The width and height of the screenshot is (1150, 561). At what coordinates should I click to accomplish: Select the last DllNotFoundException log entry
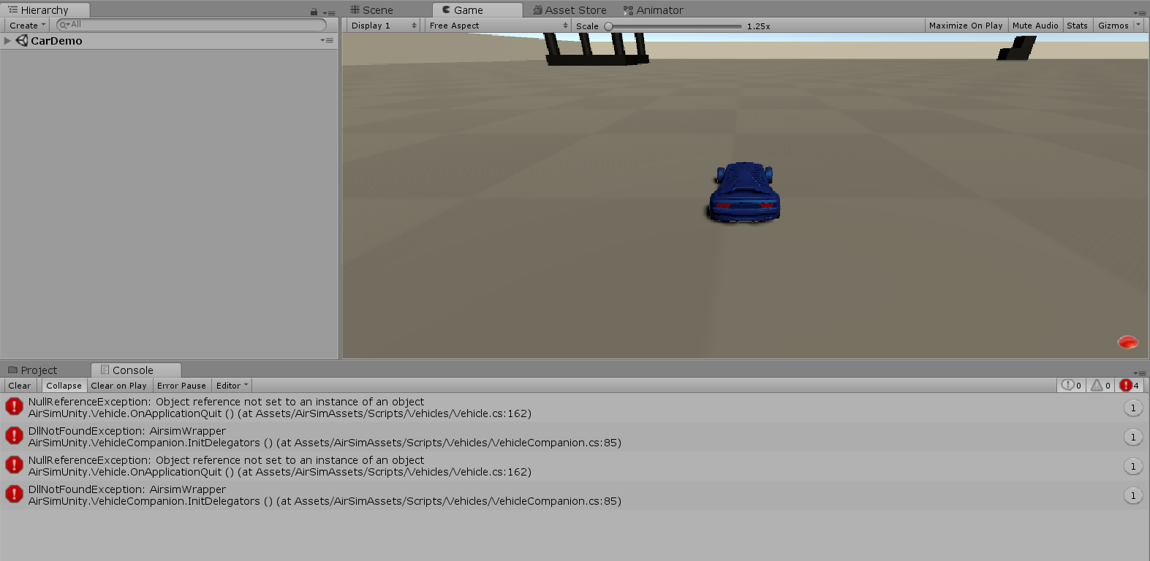click(575, 495)
